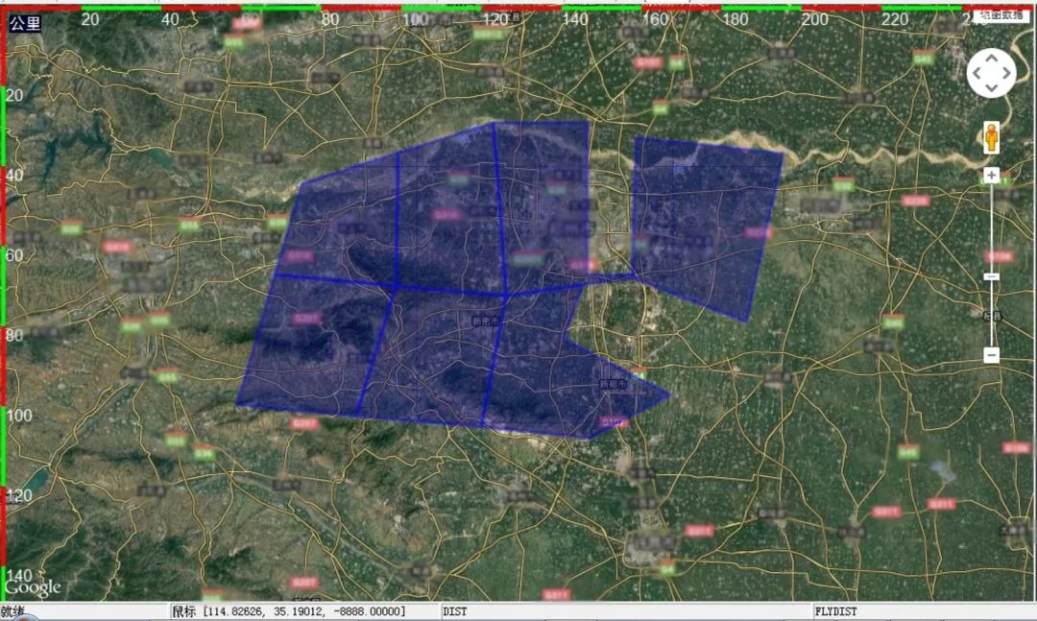
Task: Click the 新郑市 city label on map
Action: (613, 384)
